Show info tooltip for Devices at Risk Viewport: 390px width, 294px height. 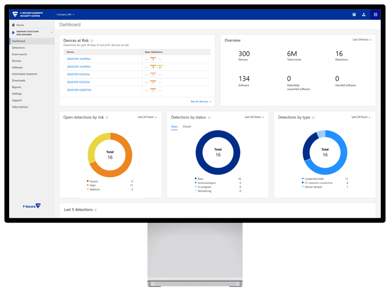click(92, 41)
